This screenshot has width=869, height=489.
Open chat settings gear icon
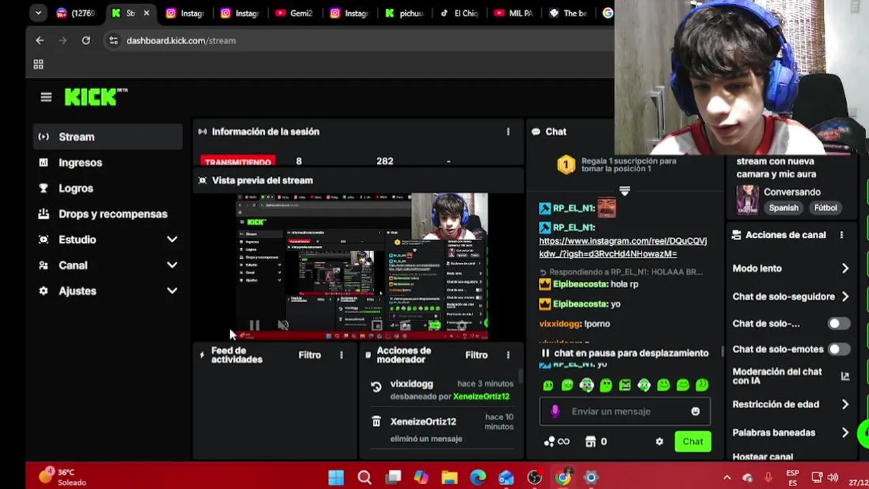pyautogui.click(x=659, y=441)
